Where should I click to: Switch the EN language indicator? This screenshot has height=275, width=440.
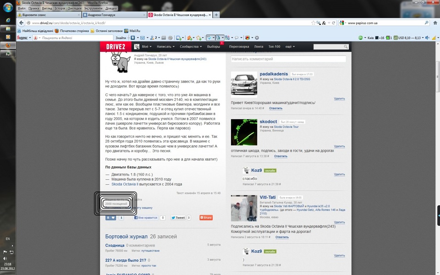point(8,239)
